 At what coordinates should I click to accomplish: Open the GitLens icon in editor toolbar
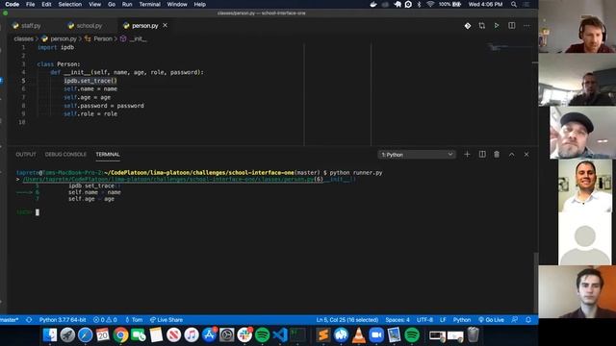click(x=468, y=26)
